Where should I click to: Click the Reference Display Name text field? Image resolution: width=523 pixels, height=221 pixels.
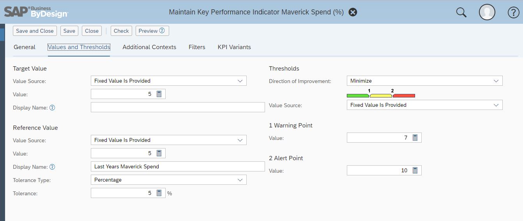pyautogui.click(x=178, y=166)
